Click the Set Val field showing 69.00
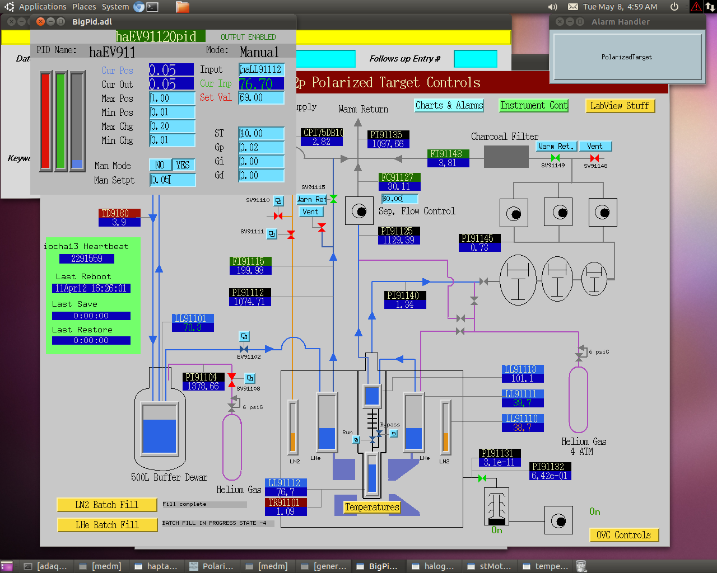717x573 pixels. click(x=262, y=97)
